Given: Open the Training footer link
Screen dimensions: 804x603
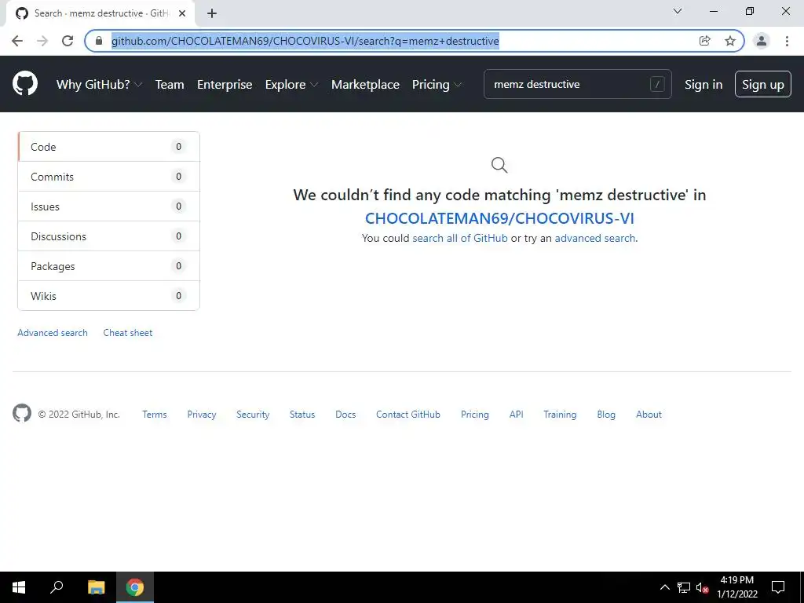Looking at the screenshot, I should [560, 415].
